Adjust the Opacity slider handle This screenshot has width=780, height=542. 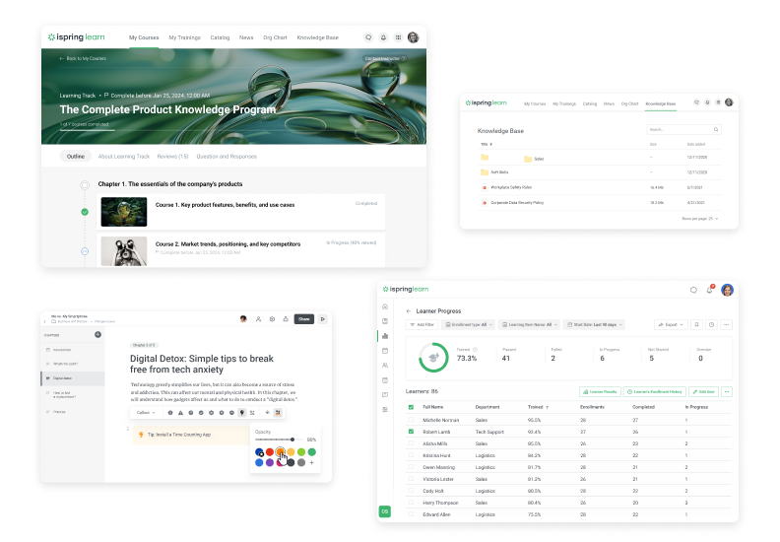(292, 440)
